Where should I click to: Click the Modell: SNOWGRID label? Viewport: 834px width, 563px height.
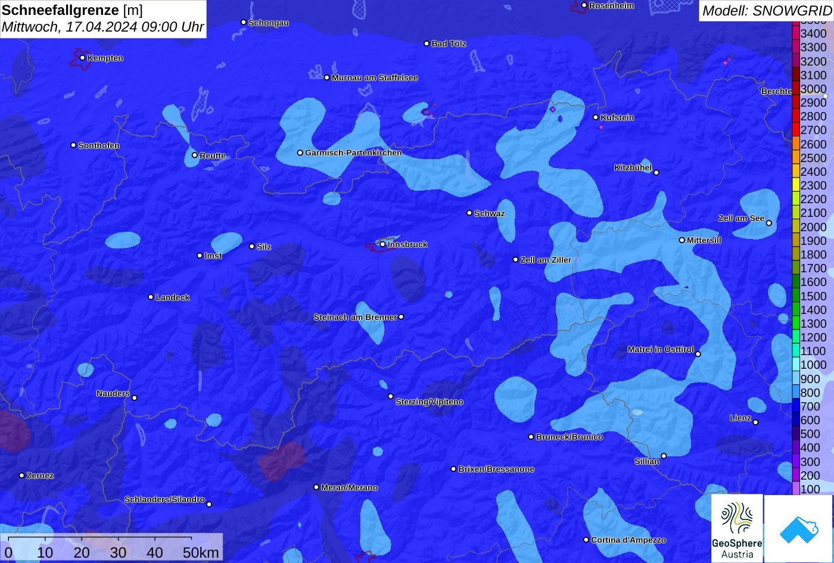coord(767,10)
